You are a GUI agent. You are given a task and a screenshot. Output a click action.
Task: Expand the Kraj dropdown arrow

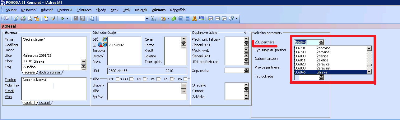(83, 67)
